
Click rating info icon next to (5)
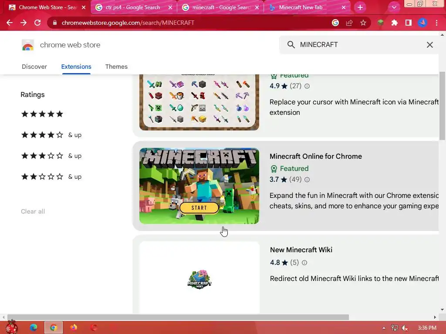(304, 263)
